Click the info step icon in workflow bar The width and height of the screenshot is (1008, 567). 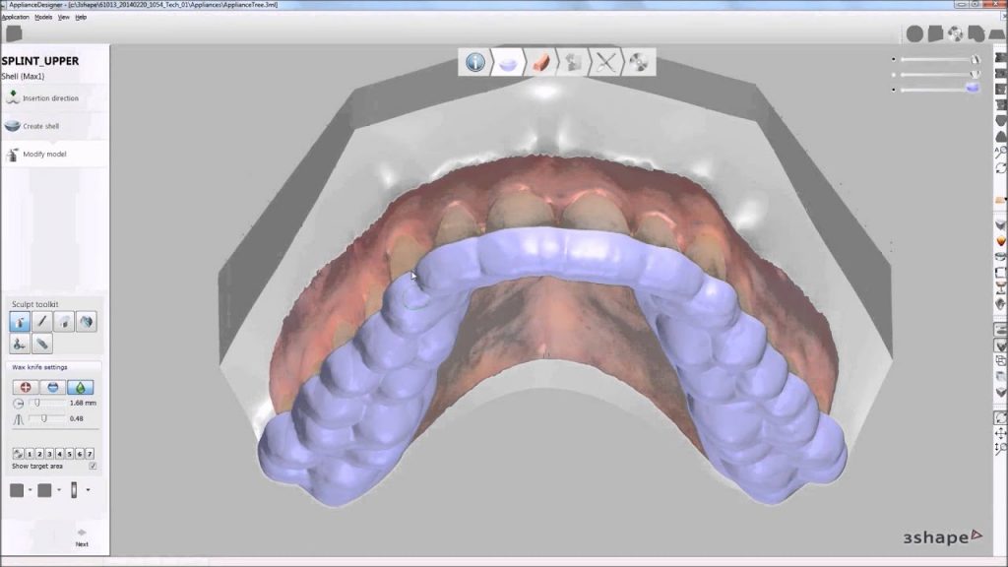[x=475, y=63]
